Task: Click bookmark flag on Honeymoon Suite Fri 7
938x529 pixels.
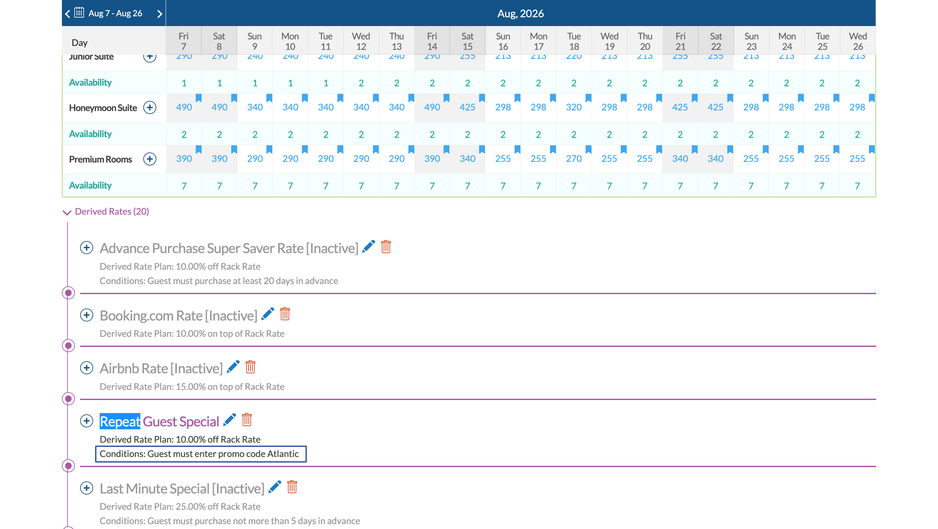Action: pos(199,98)
